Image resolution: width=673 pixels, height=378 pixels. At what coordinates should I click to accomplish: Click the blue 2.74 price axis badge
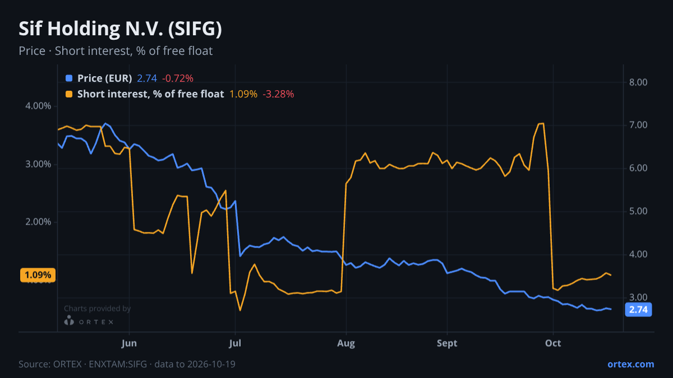click(x=638, y=310)
